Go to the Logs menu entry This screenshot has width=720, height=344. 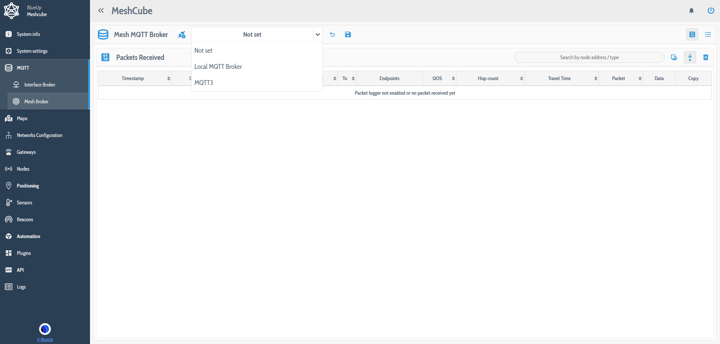click(21, 287)
